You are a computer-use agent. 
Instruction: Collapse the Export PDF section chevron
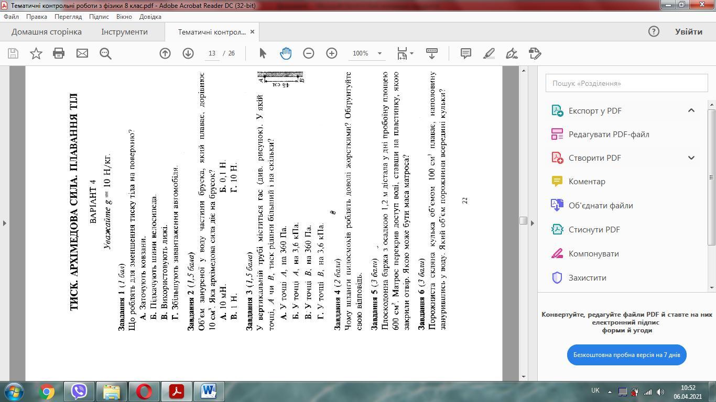(691, 110)
